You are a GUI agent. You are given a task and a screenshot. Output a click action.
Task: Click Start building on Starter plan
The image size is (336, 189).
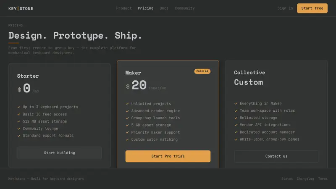click(59, 153)
